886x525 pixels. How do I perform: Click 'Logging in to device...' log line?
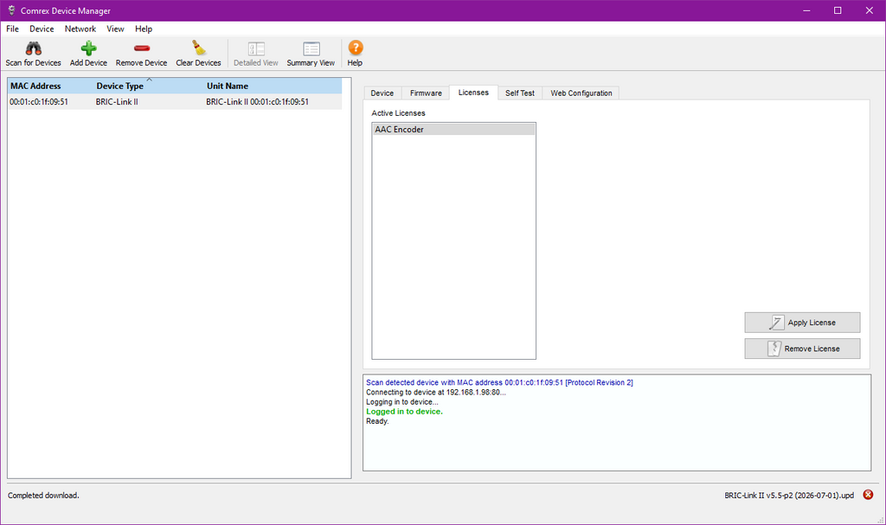point(401,402)
